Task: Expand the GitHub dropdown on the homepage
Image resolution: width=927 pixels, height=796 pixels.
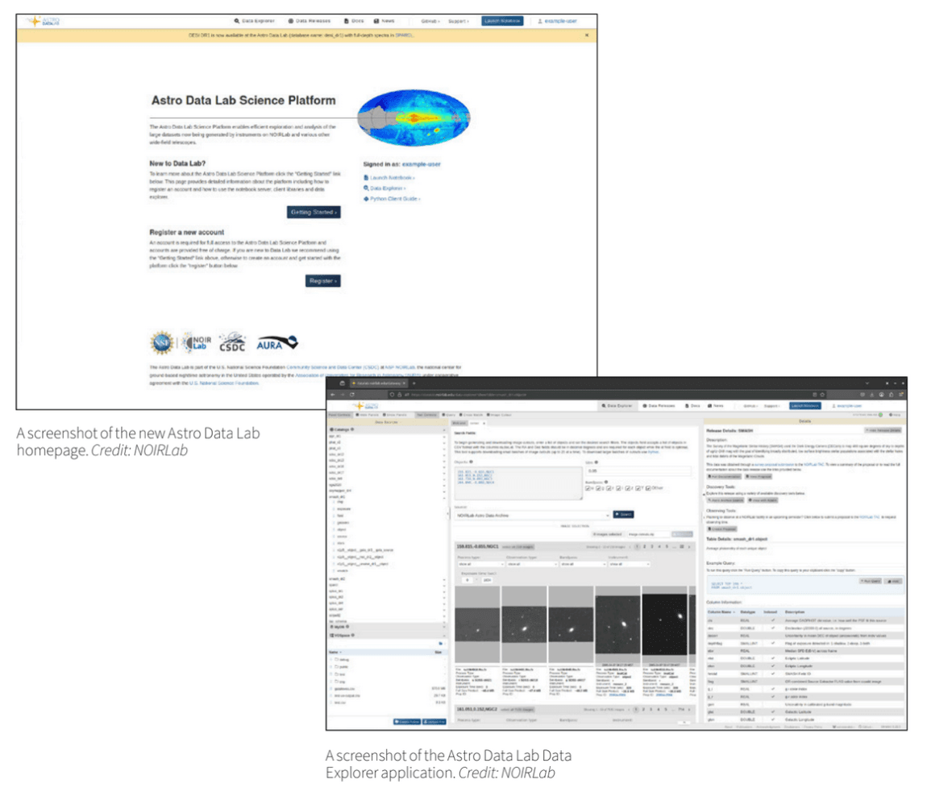Action: 430,21
